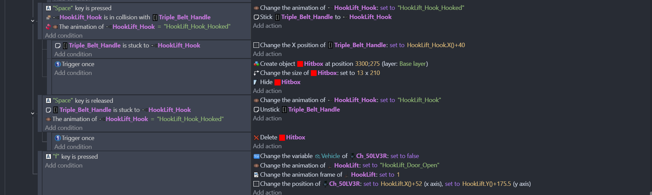Click the red X Delete Hitbox icon
This screenshot has width=652, height=195.
[256, 137]
